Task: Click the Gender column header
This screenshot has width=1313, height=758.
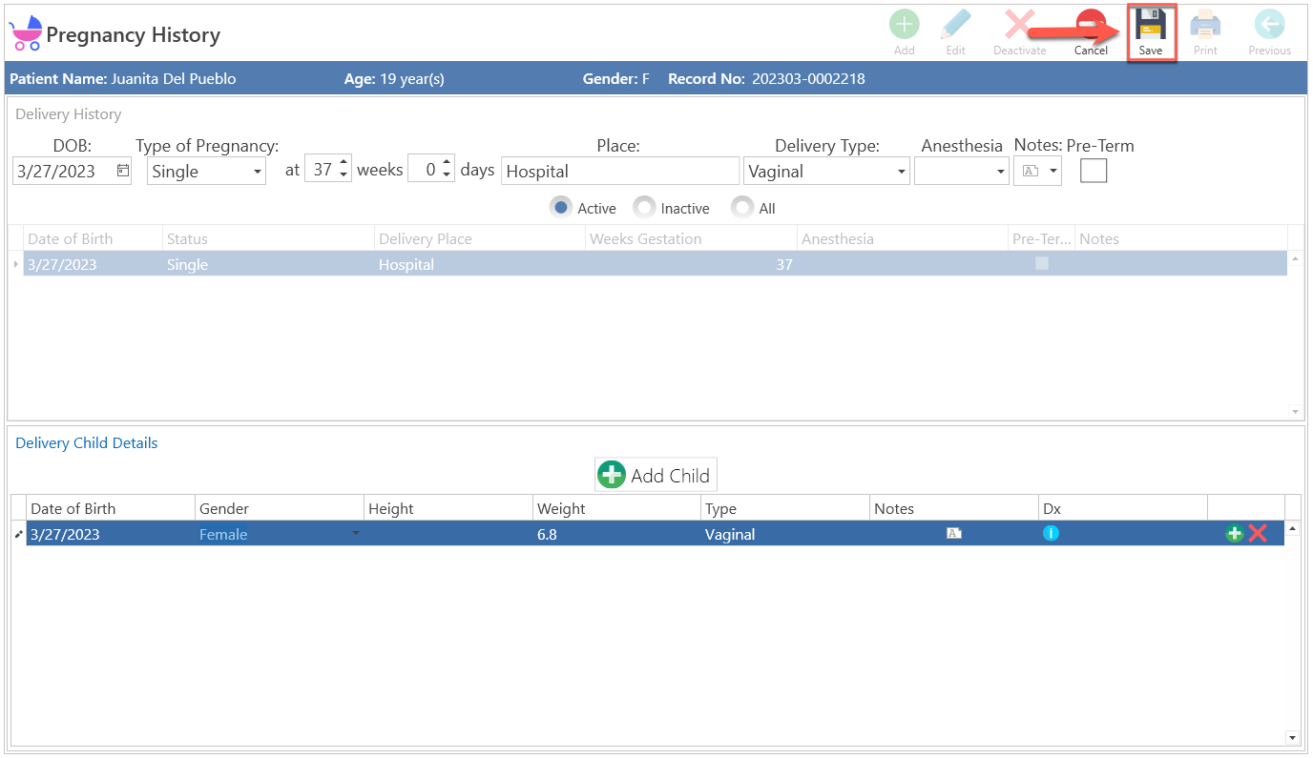Action: point(280,508)
